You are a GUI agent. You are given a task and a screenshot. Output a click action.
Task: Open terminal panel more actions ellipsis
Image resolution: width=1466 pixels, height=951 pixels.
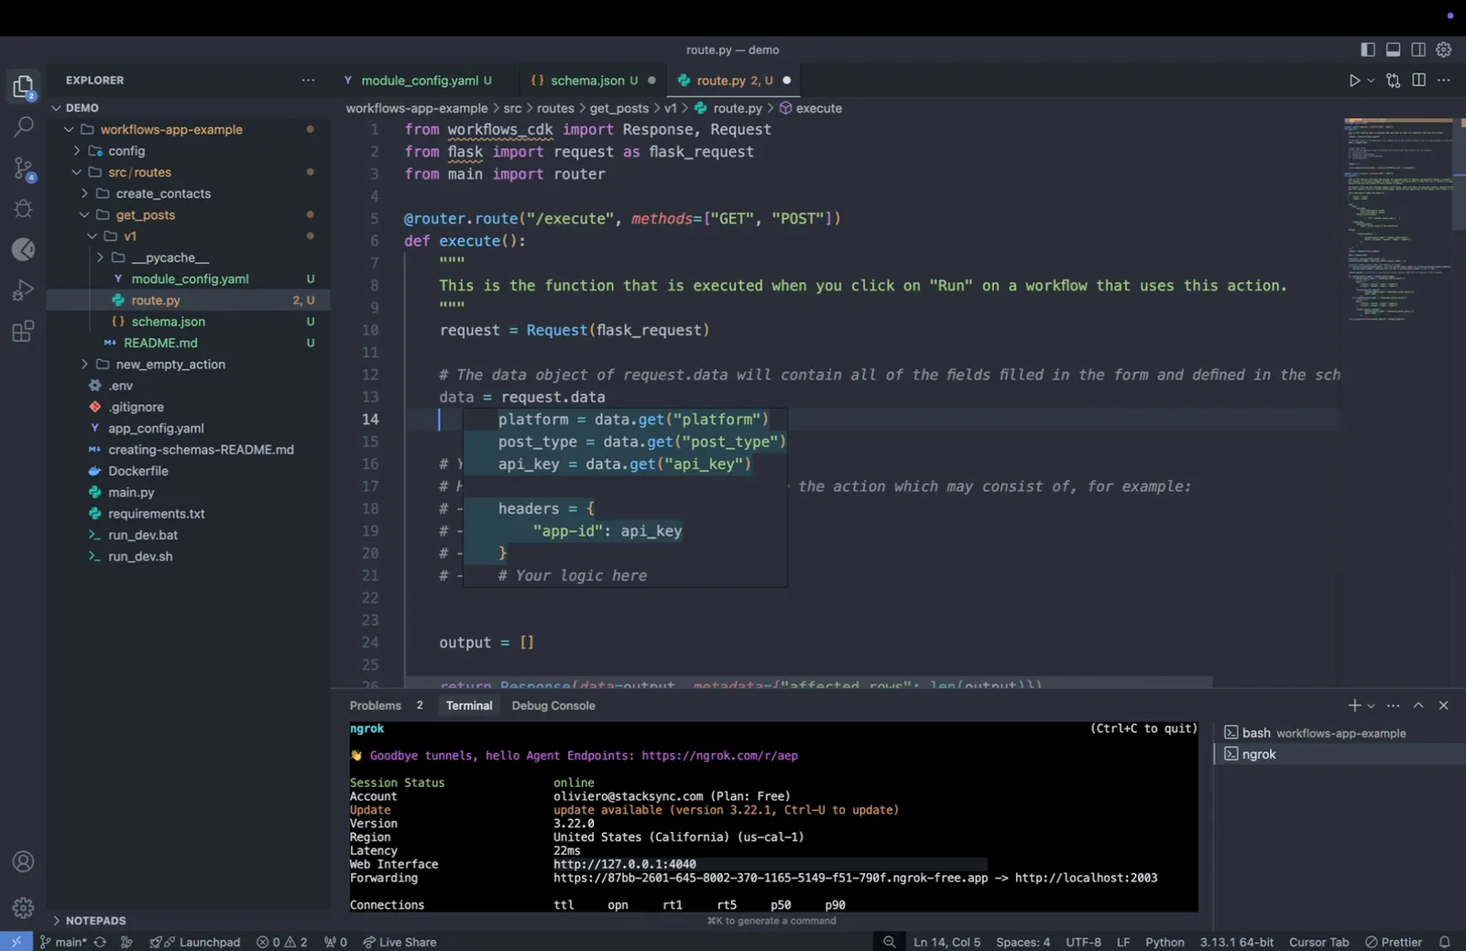(x=1394, y=705)
